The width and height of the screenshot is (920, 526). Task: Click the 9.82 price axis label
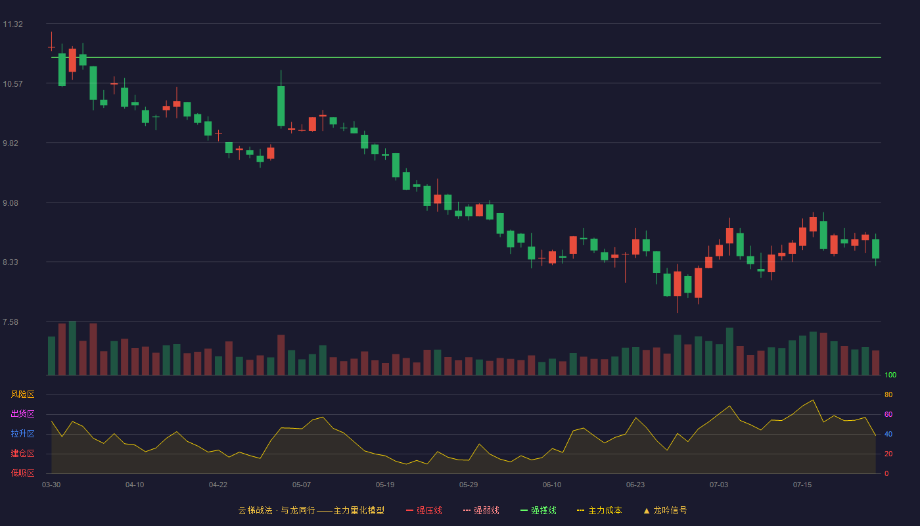11,143
